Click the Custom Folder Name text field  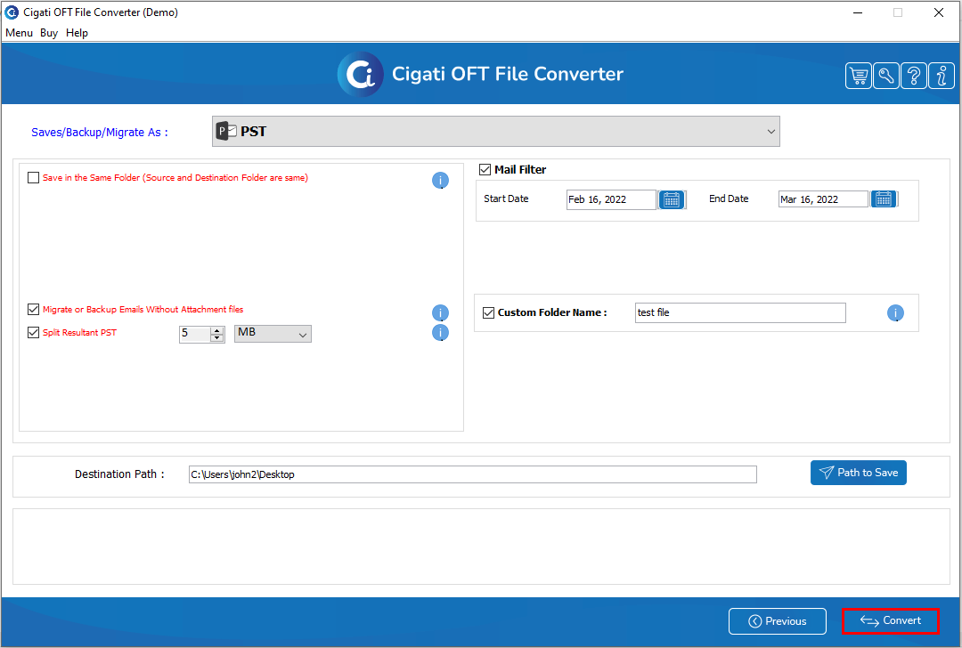pos(740,312)
